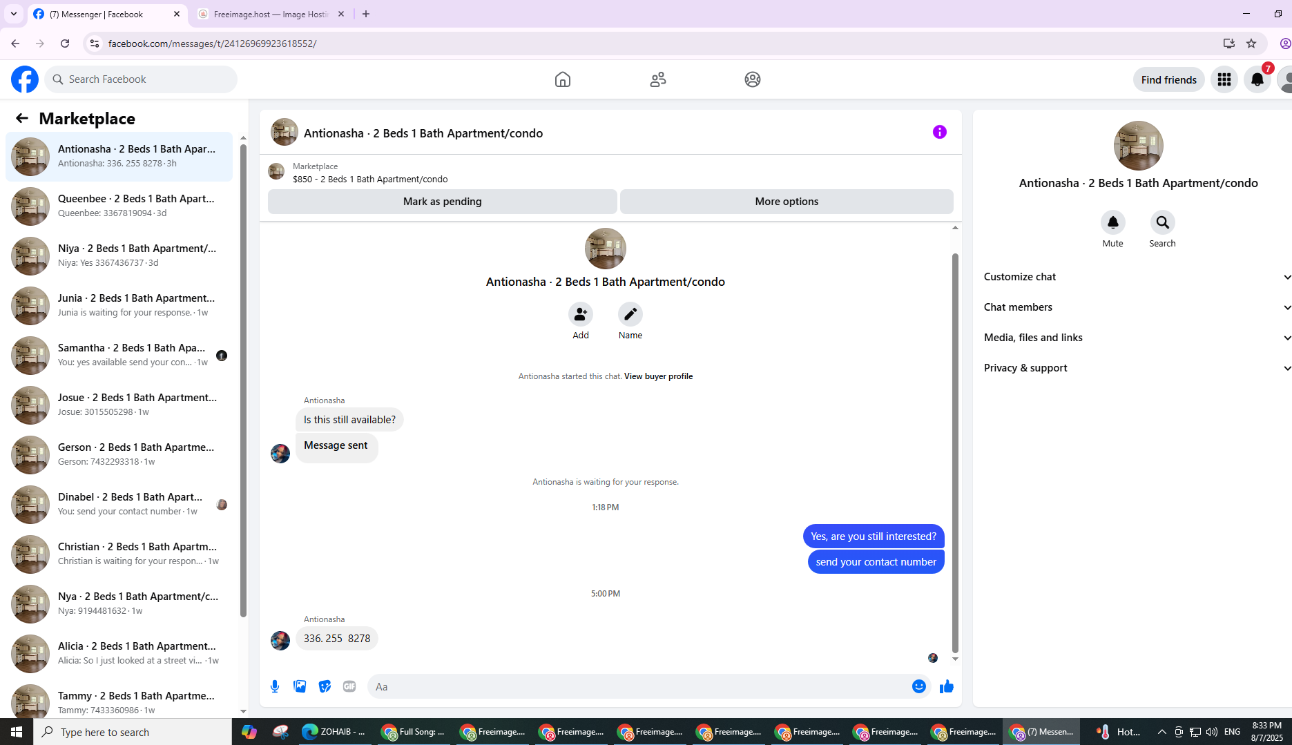Expand Customize chat section

[1137, 277]
